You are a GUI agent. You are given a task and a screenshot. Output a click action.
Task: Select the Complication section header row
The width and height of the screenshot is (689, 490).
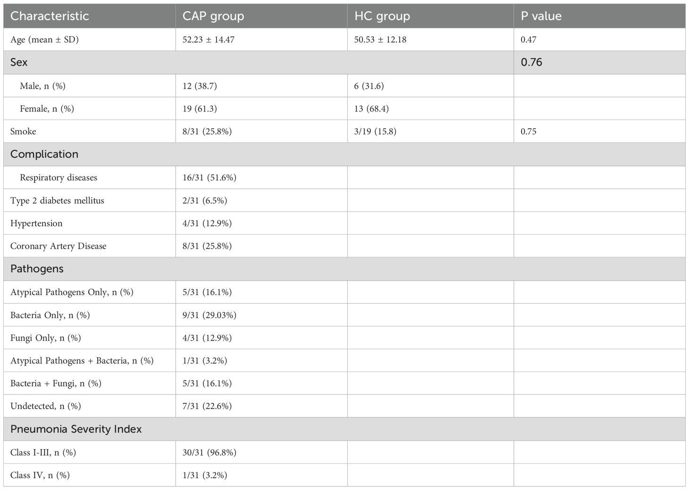(x=44, y=154)
